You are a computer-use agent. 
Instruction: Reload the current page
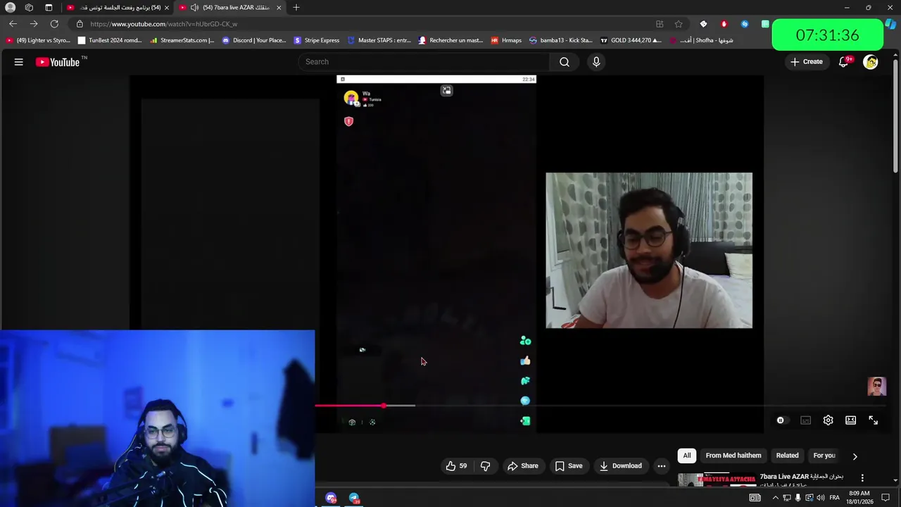tap(54, 24)
